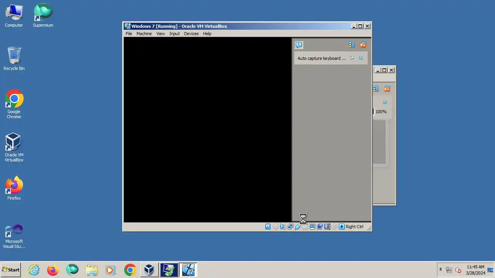495x278 pixels.
Task: Click sort-order icon in the background window
Action: click(x=376, y=89)
